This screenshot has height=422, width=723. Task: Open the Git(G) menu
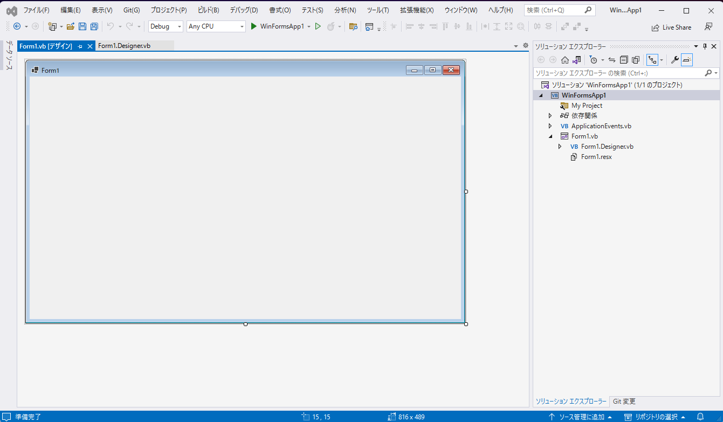click(132, 10)
